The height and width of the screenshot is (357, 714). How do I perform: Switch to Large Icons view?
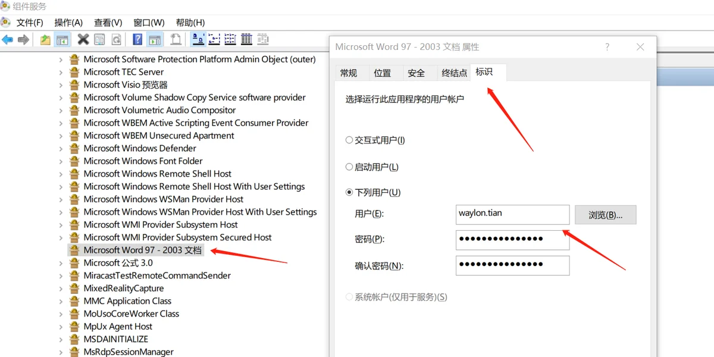pos(198,40)
